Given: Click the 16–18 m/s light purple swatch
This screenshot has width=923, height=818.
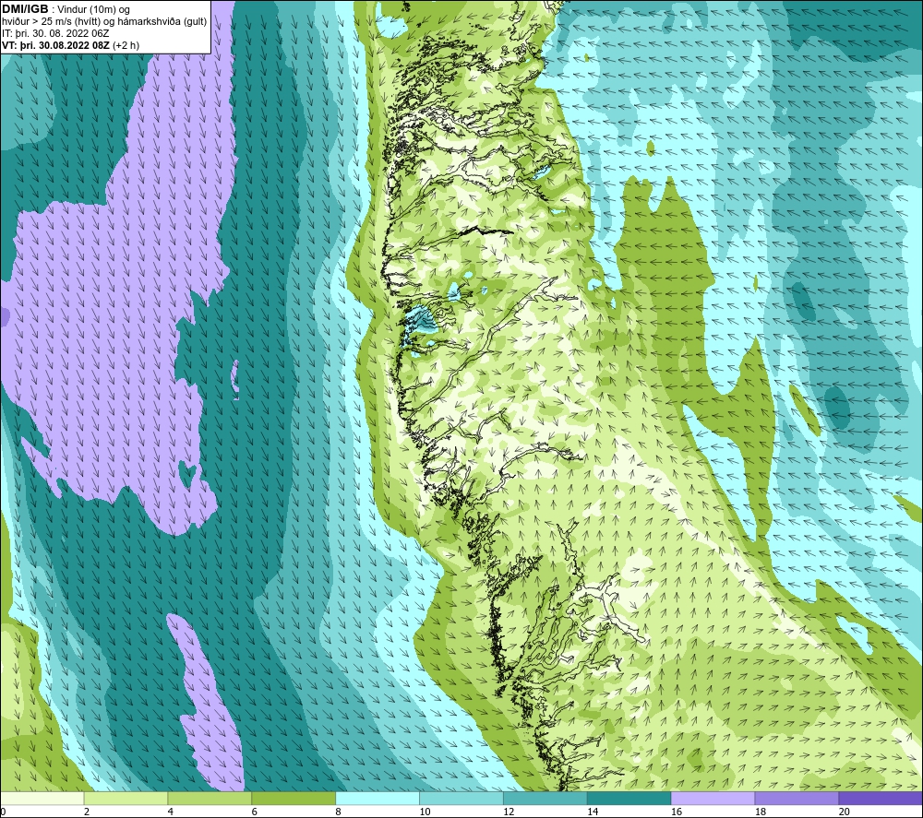Looking at the screenshot, I should (x=713, y=798).
